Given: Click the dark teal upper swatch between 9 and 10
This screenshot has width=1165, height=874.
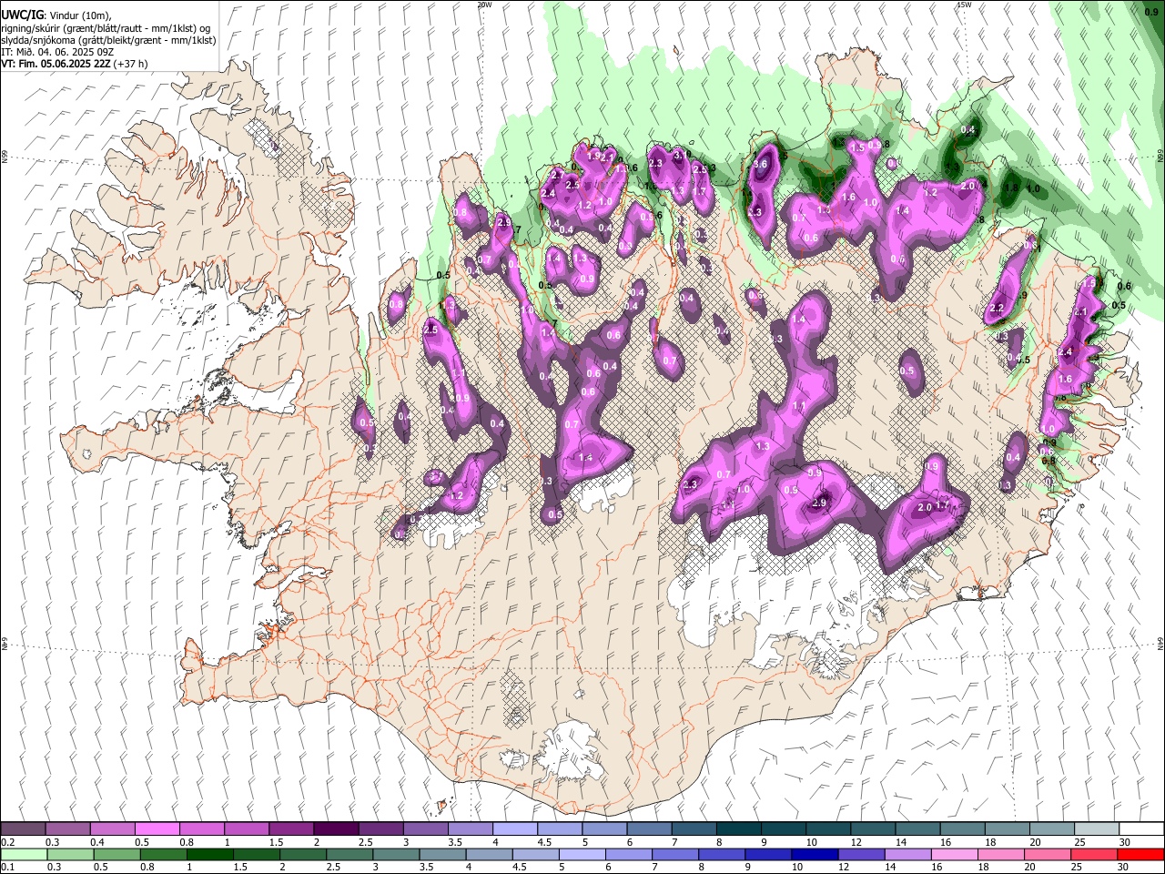Looking at the screenshot, I should click(783, 828).
